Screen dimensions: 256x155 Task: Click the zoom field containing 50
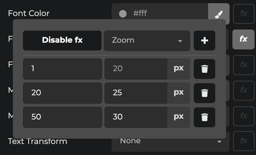[x=62, y=117]
